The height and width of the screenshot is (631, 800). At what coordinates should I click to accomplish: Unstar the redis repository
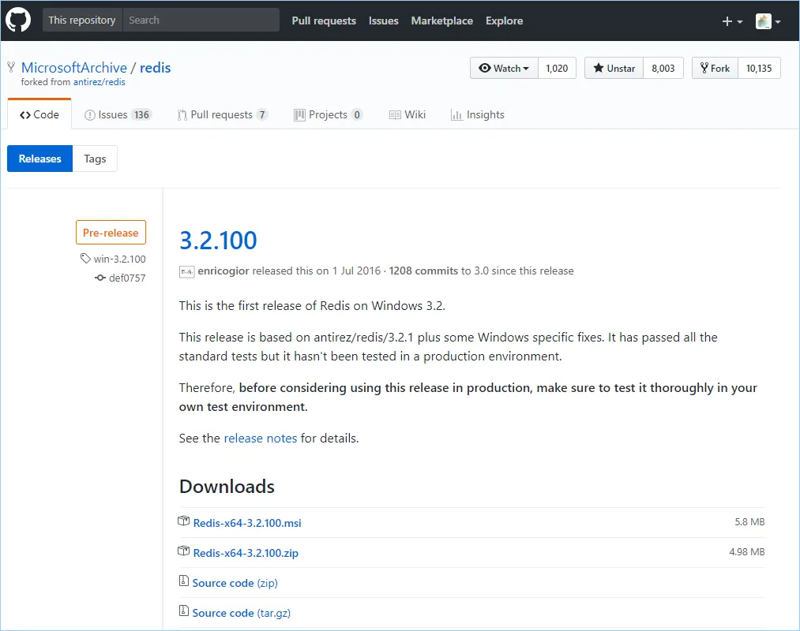coord(614,69)
